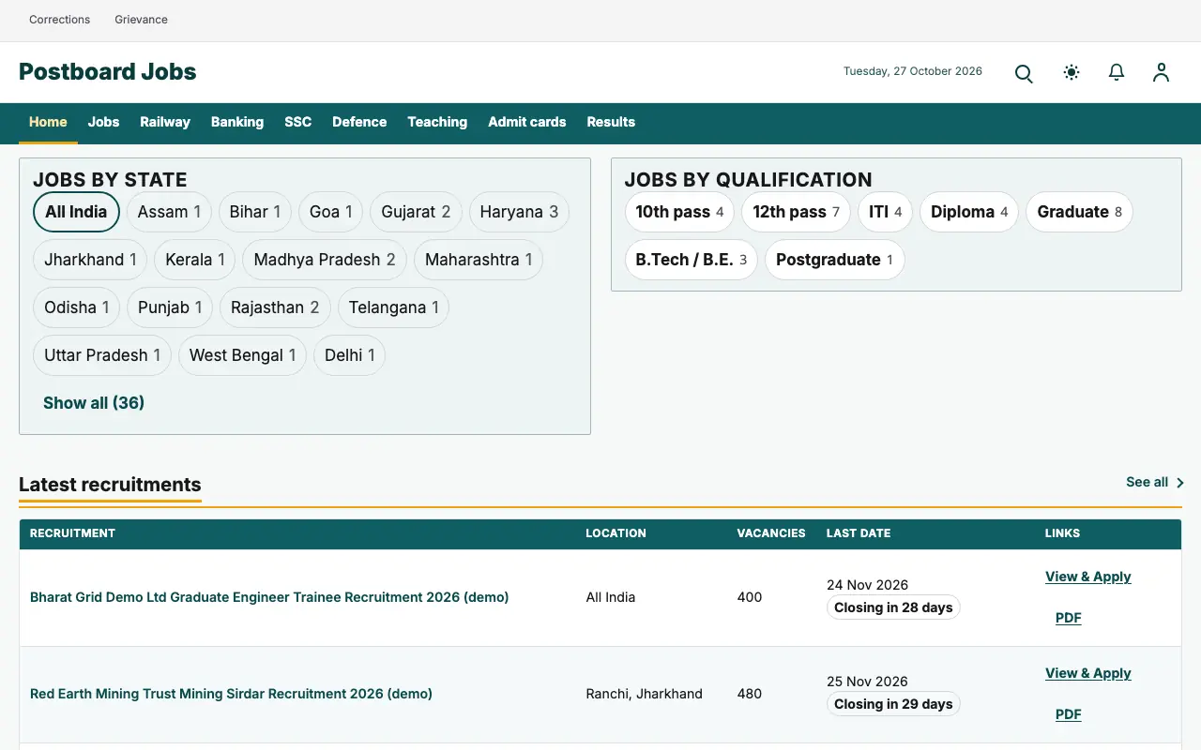Open PDF for Bharat Grid recruitment
Screen dimensions: 1201x750
[x=1069, y=618]
